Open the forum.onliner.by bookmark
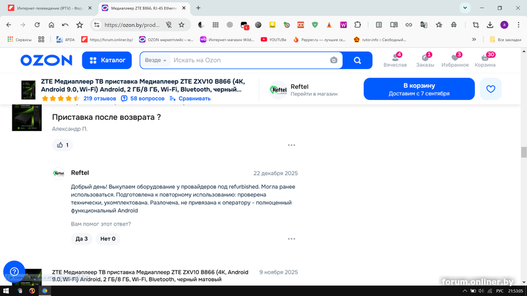527x296 pixels. [107, 39]
